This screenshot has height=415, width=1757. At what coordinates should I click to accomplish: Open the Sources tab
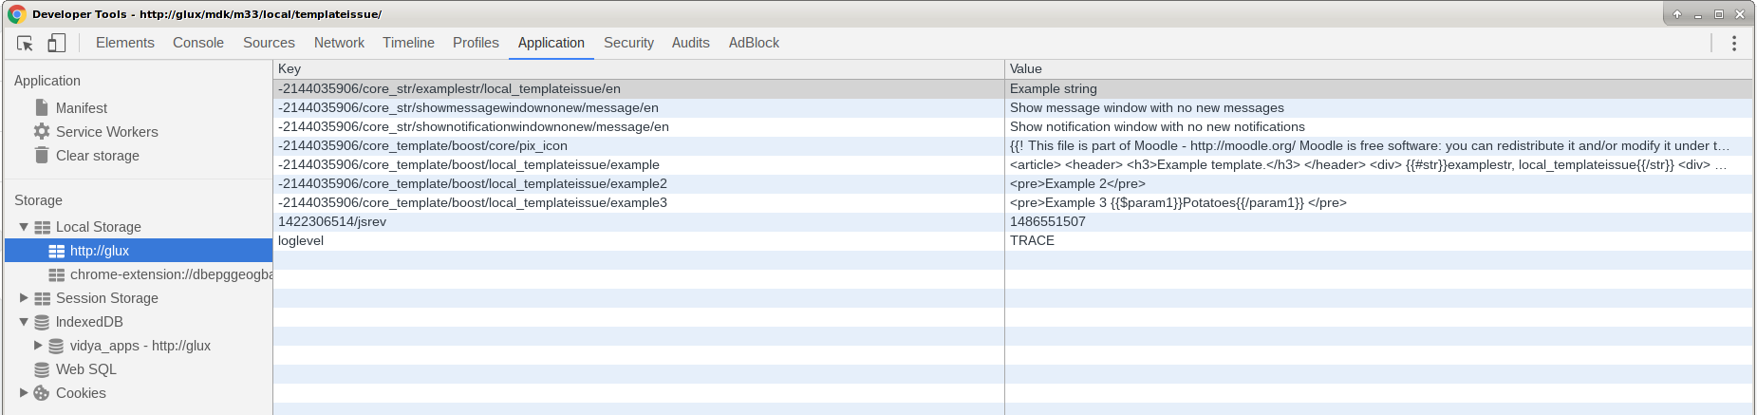(269, 43)
